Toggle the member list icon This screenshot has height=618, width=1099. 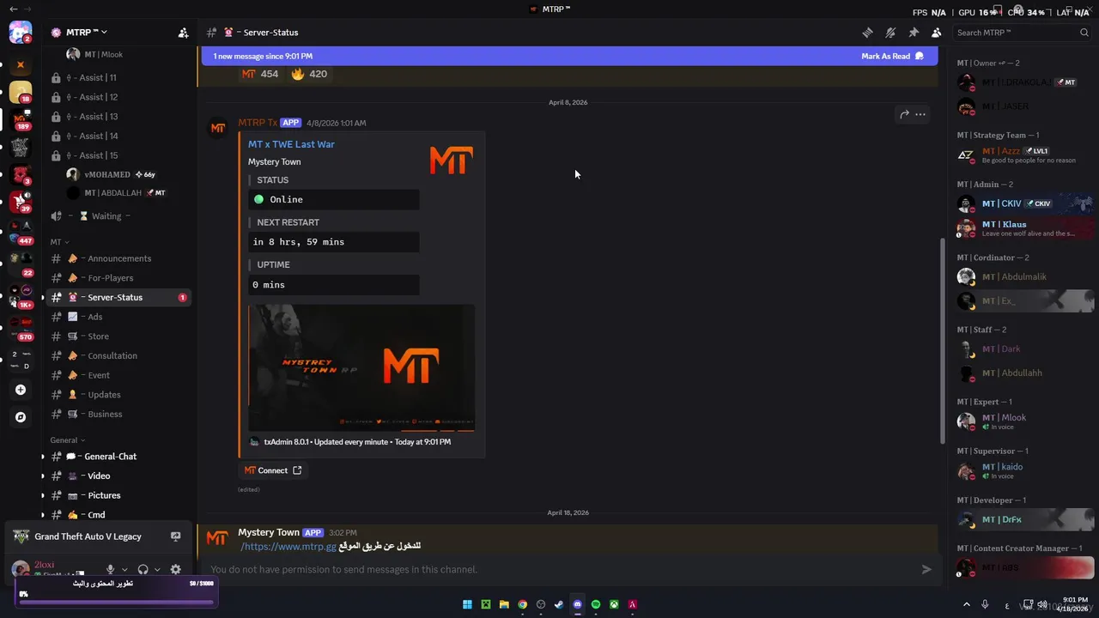(936, 33)
